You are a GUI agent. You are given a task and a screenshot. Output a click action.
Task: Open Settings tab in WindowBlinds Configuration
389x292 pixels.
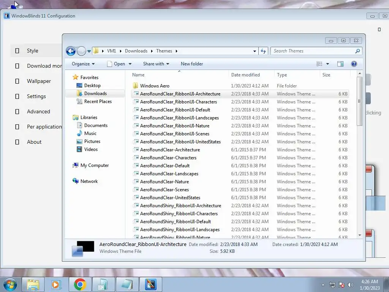[x=36, y=96]
